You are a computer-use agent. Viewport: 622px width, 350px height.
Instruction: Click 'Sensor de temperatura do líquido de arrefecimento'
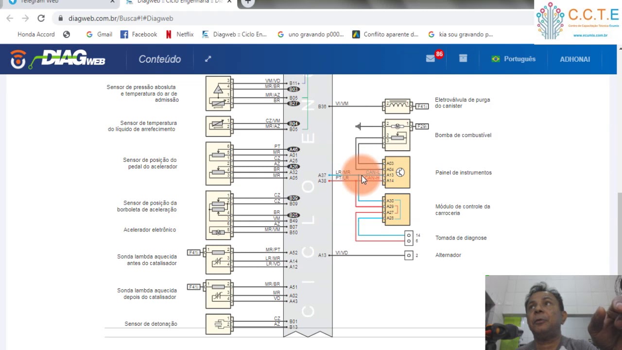pyautogui.click(x=142, y=126)
